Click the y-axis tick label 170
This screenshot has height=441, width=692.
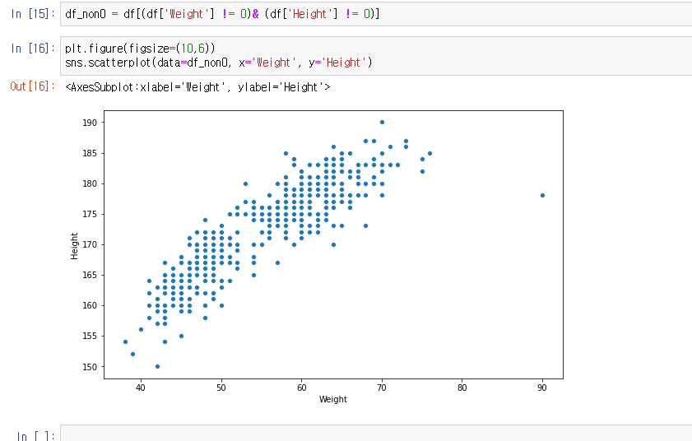tap(90, 244)
